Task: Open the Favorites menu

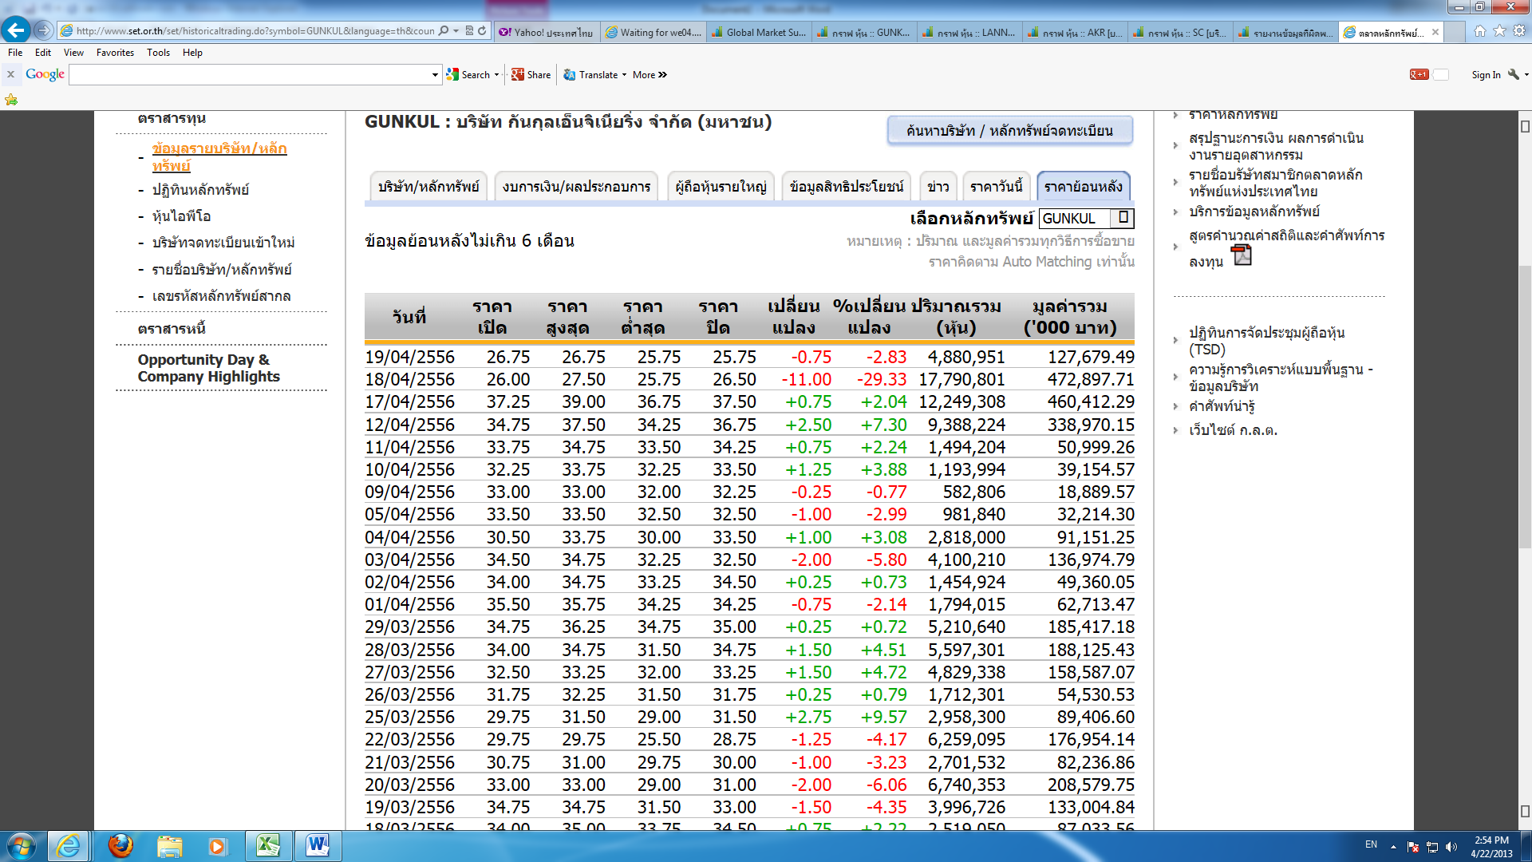Action: [115, 53]
